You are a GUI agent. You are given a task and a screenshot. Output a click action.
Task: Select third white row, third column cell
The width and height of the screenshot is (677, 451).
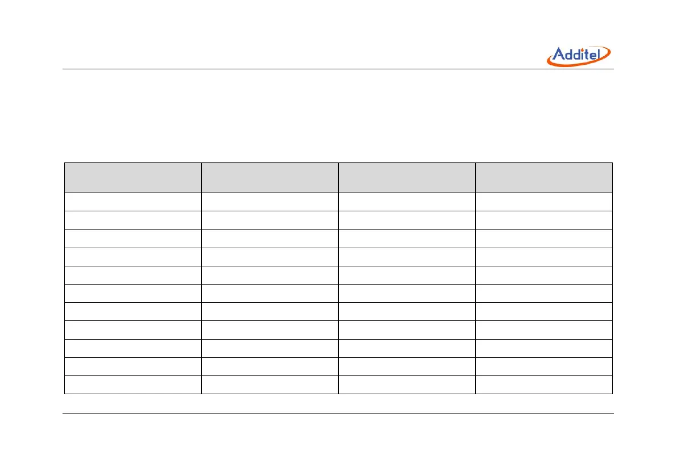coord(406,239)
